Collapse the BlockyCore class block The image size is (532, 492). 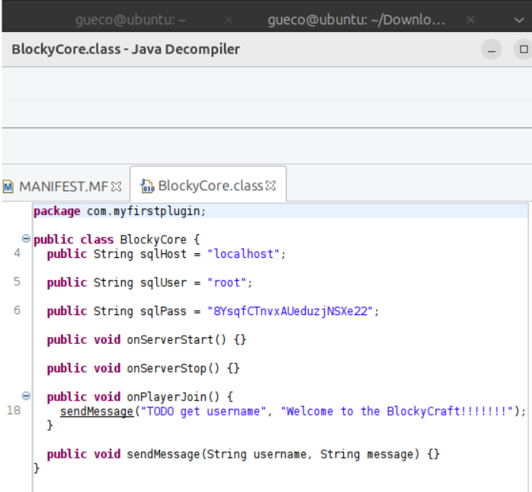click(x=26, y=239)
